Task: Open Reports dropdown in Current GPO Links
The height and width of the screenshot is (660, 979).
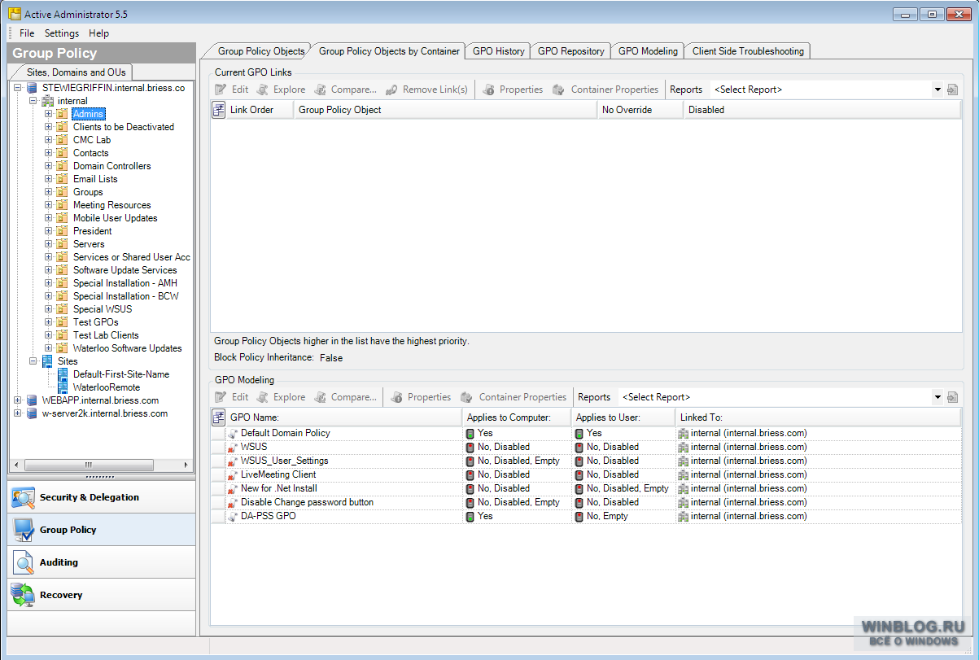Action: tap(937, 90)
